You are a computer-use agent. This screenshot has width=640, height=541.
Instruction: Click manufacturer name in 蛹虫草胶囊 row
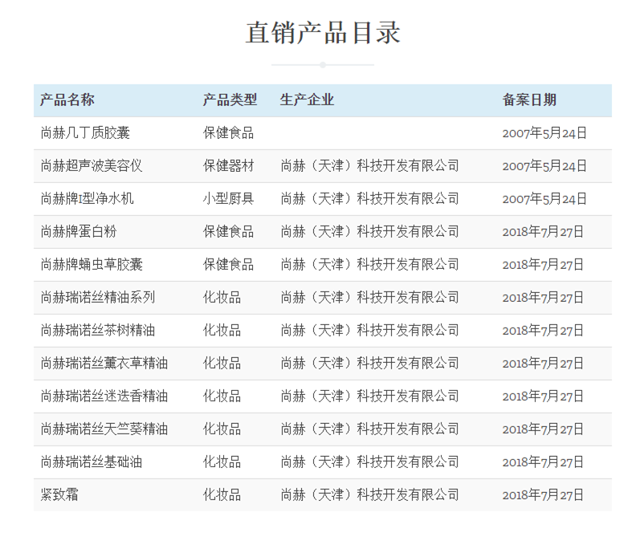click(x=370, y=265)
